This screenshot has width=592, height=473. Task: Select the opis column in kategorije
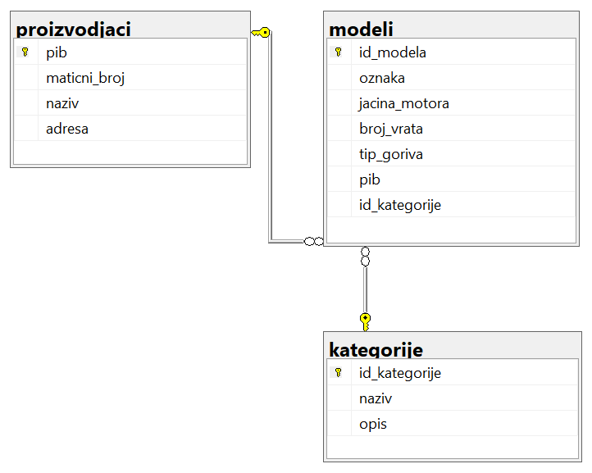click(453, 424)
